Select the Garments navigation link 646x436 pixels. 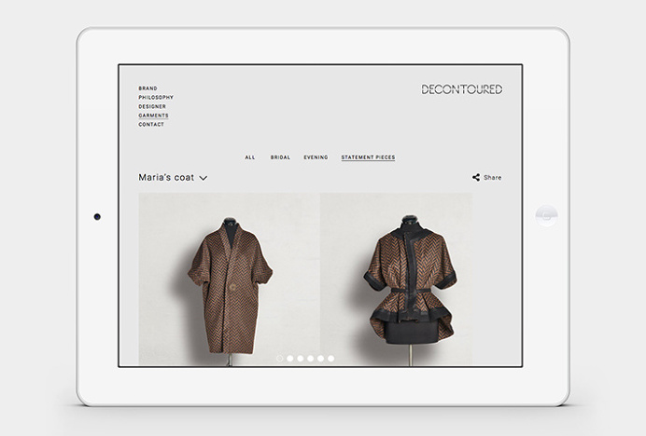click(x=153, y=116)
